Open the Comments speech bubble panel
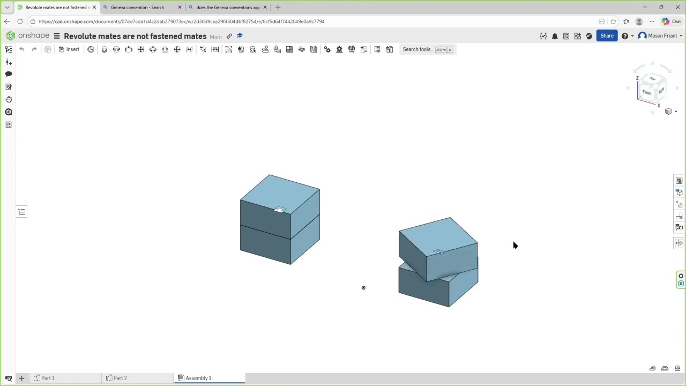The height and width of the screenshot is (386, 686). [x=9, y=74]
